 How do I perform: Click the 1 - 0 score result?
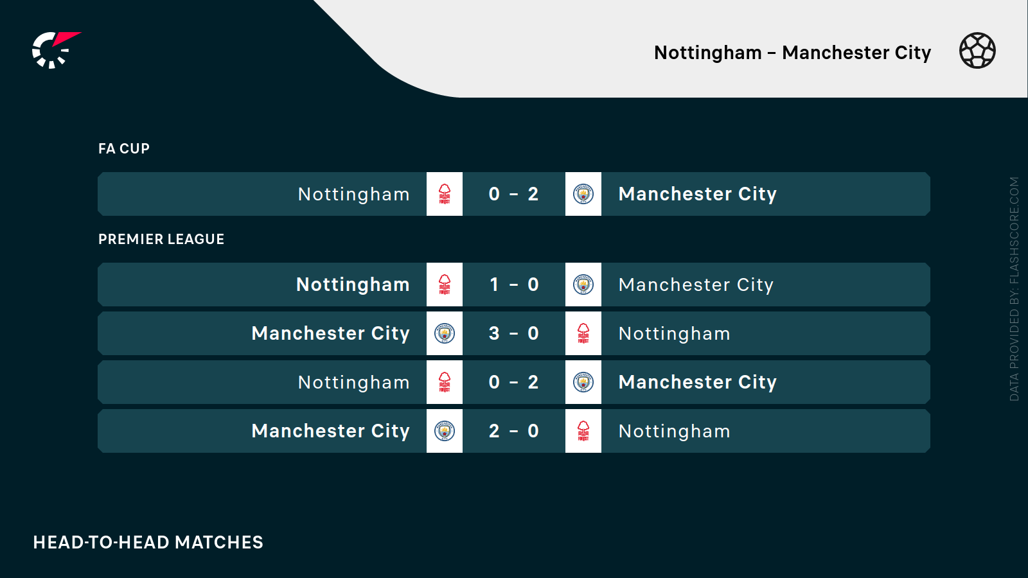pyautogui.click(x=513, y=285)
